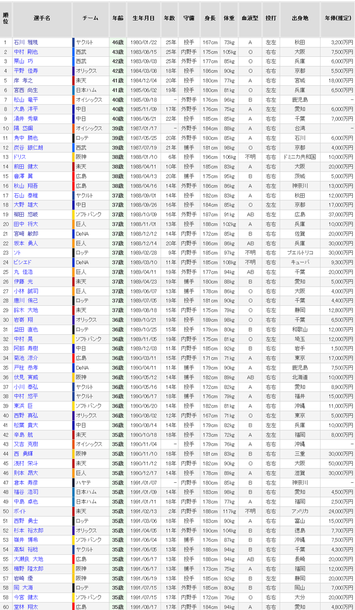
Task: Open 柳田 悠岐 player link
Action: pos(26,215)
